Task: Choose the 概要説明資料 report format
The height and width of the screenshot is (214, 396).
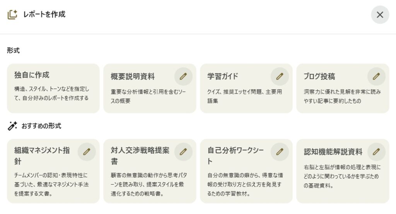Action: point(133,76)
